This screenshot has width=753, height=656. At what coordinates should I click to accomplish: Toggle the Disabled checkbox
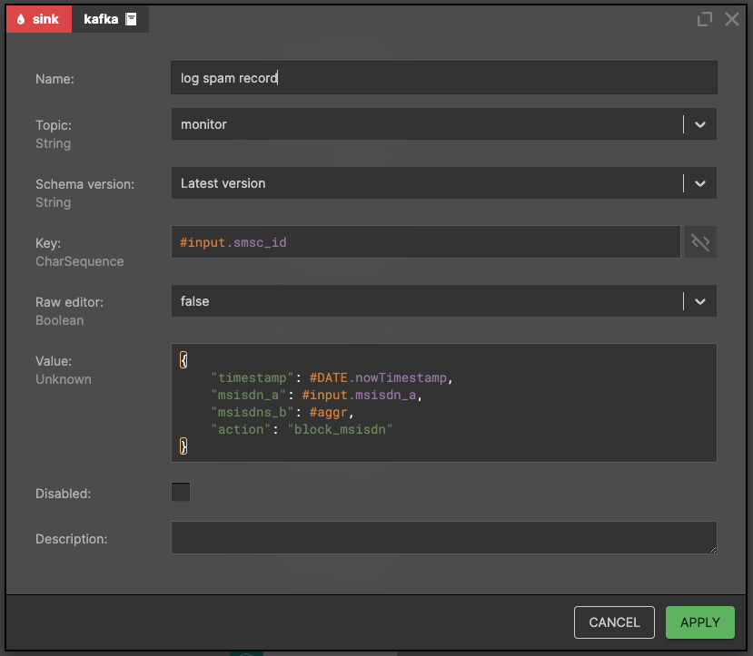coord(181,492)
